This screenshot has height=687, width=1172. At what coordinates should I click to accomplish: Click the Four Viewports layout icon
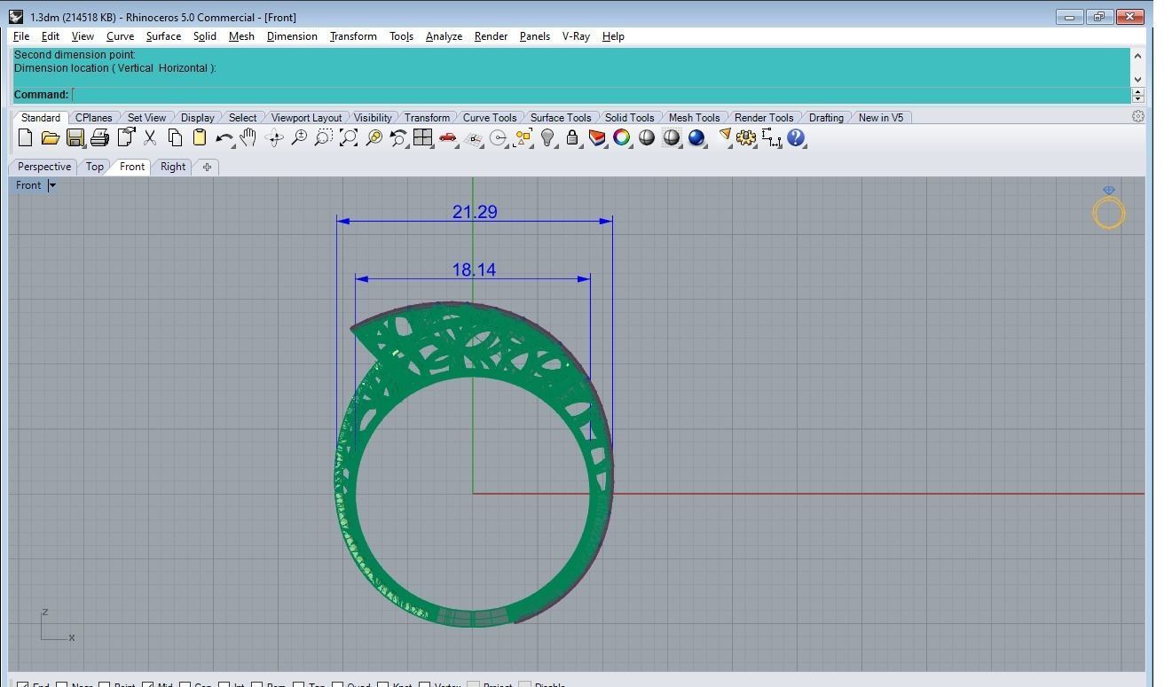(423, 137)
